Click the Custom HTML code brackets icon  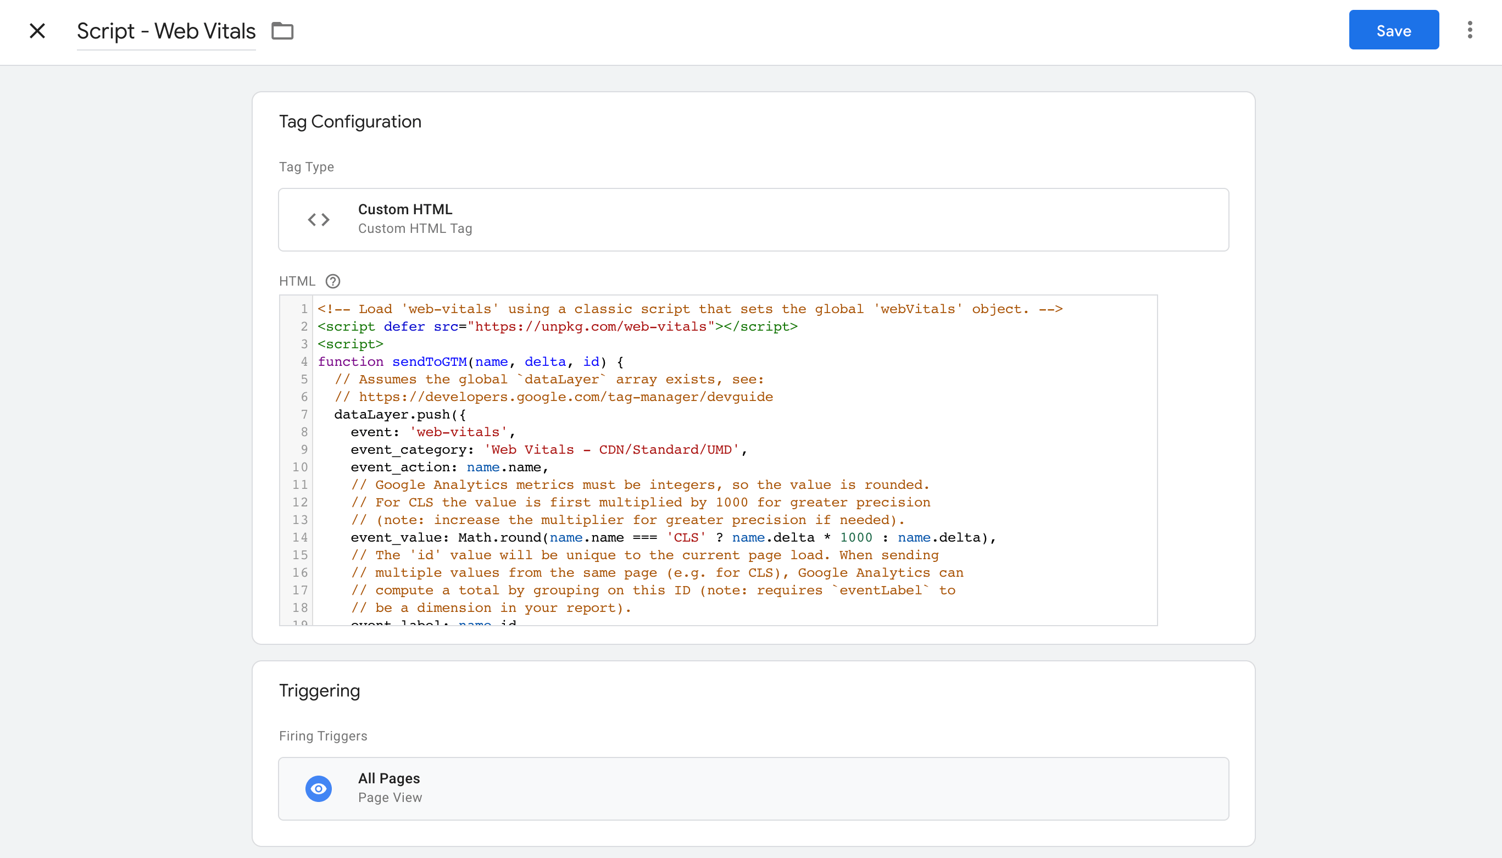pyautogui.click(x=318, y=220)
